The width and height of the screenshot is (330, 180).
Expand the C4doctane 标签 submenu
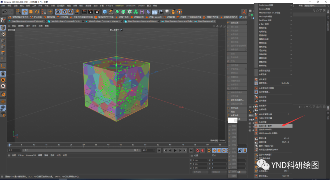pyautogui.click(x=273, y=5)
